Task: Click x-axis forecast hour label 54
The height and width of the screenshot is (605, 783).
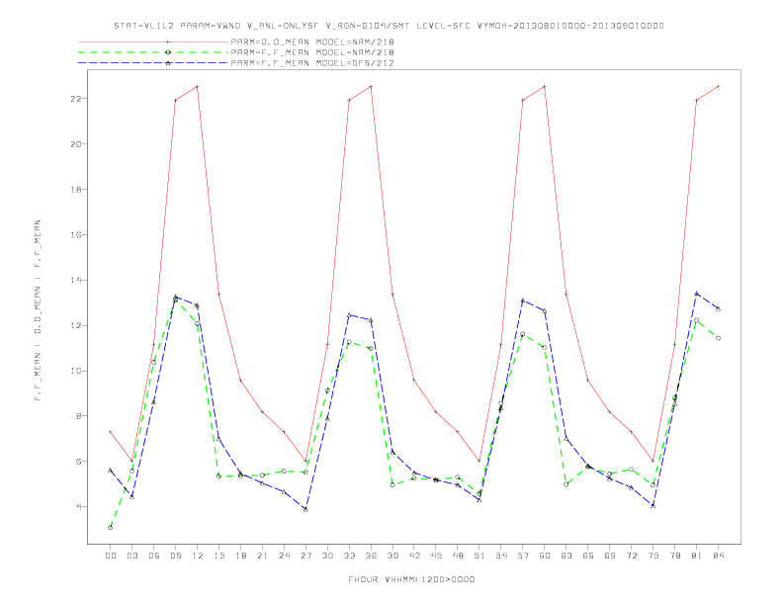Action: [x=501, y=556]
